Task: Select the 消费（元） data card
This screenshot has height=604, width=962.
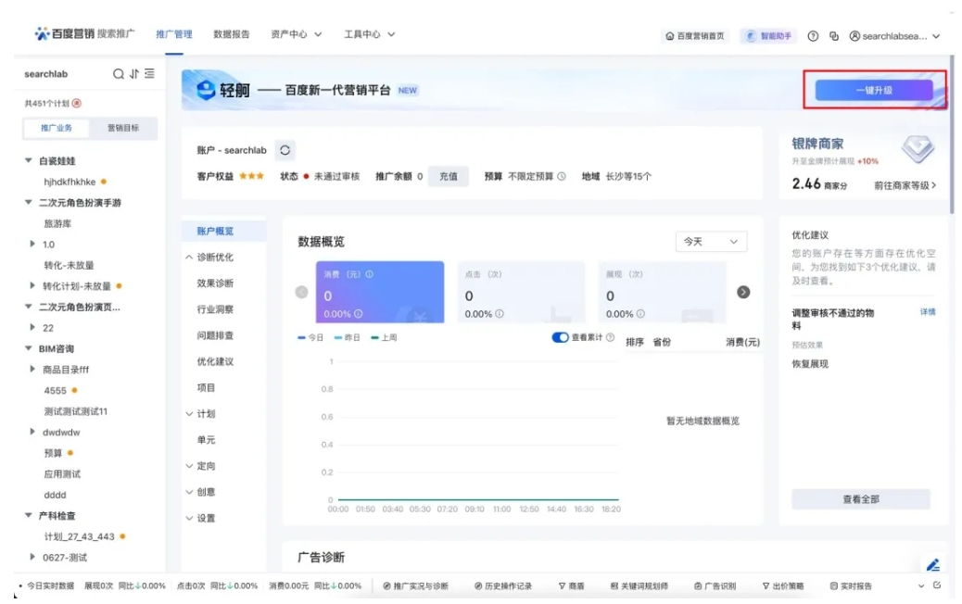Action: [x=380, y=292]
